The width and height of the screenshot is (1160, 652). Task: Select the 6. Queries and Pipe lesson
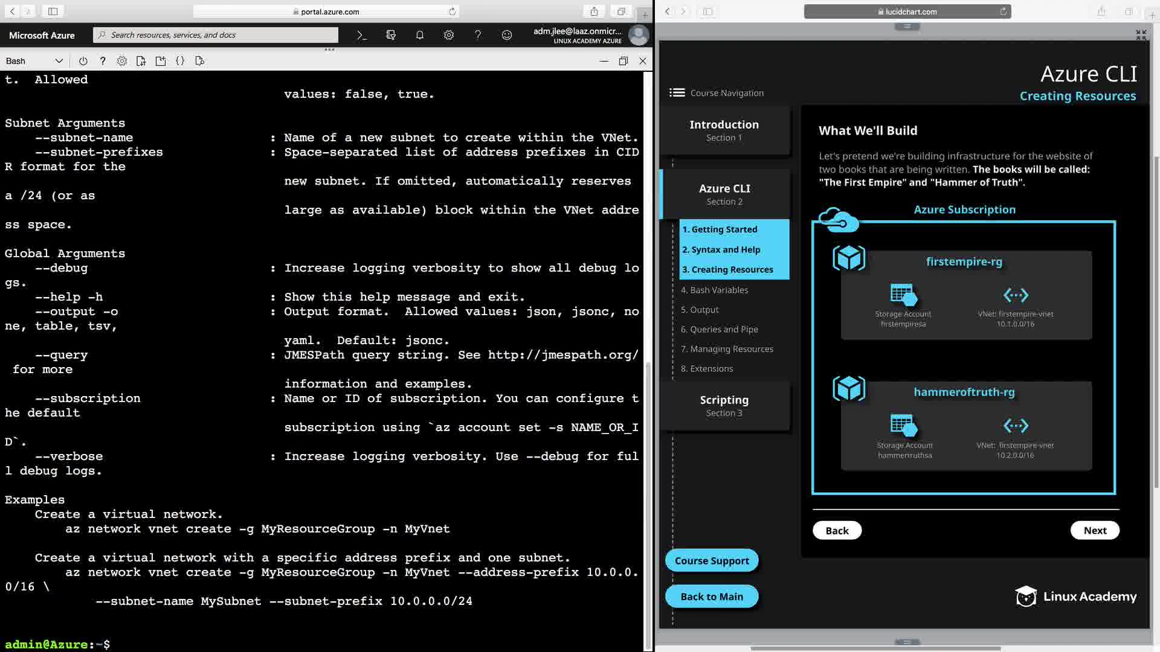(x=719, y=329)
